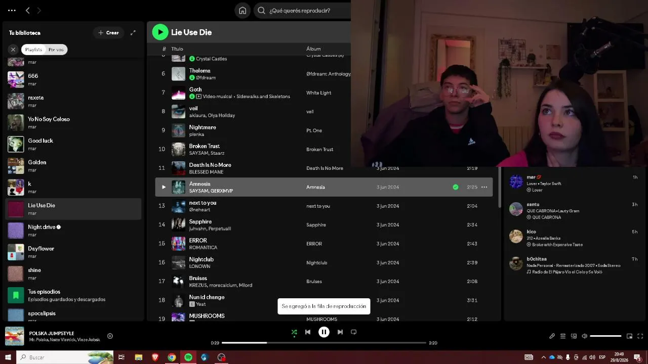Go back with the left navigation arrow
The image size is (648, 364).
pyautogui.click(x=28, y=10)
